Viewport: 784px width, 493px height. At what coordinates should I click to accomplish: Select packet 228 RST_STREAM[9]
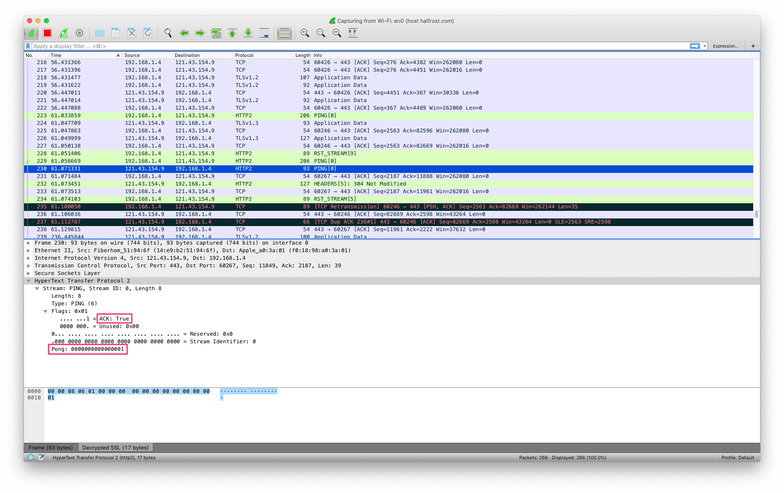coord(388,154)
